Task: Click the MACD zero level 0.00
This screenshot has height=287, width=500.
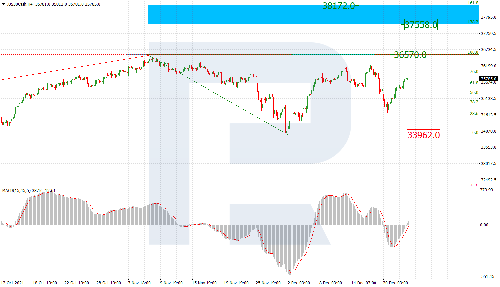Action: (484, 225)
